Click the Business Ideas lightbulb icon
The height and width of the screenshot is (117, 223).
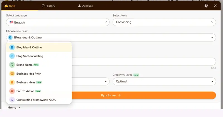click(12, 82)
